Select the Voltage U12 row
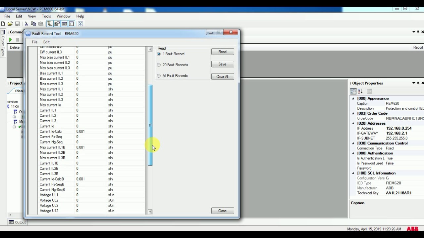424x238 pixels. click(92, 211)
